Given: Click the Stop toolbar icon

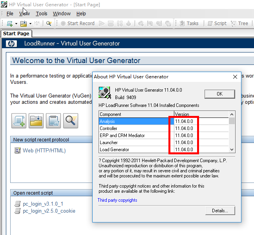Looking at the screenshot, I should point(111,23).
